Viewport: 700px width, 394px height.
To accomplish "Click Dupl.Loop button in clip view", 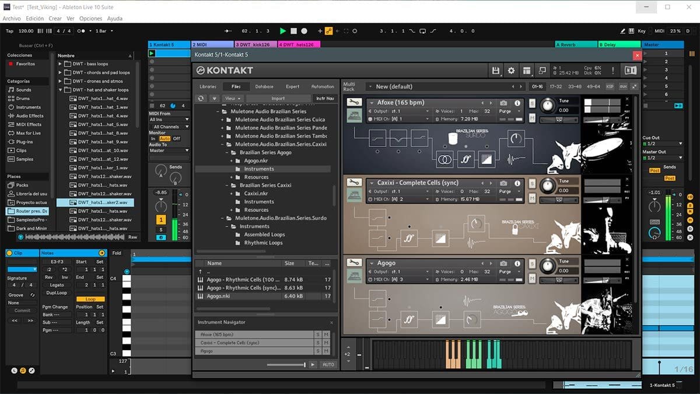I will pos(57,293).
